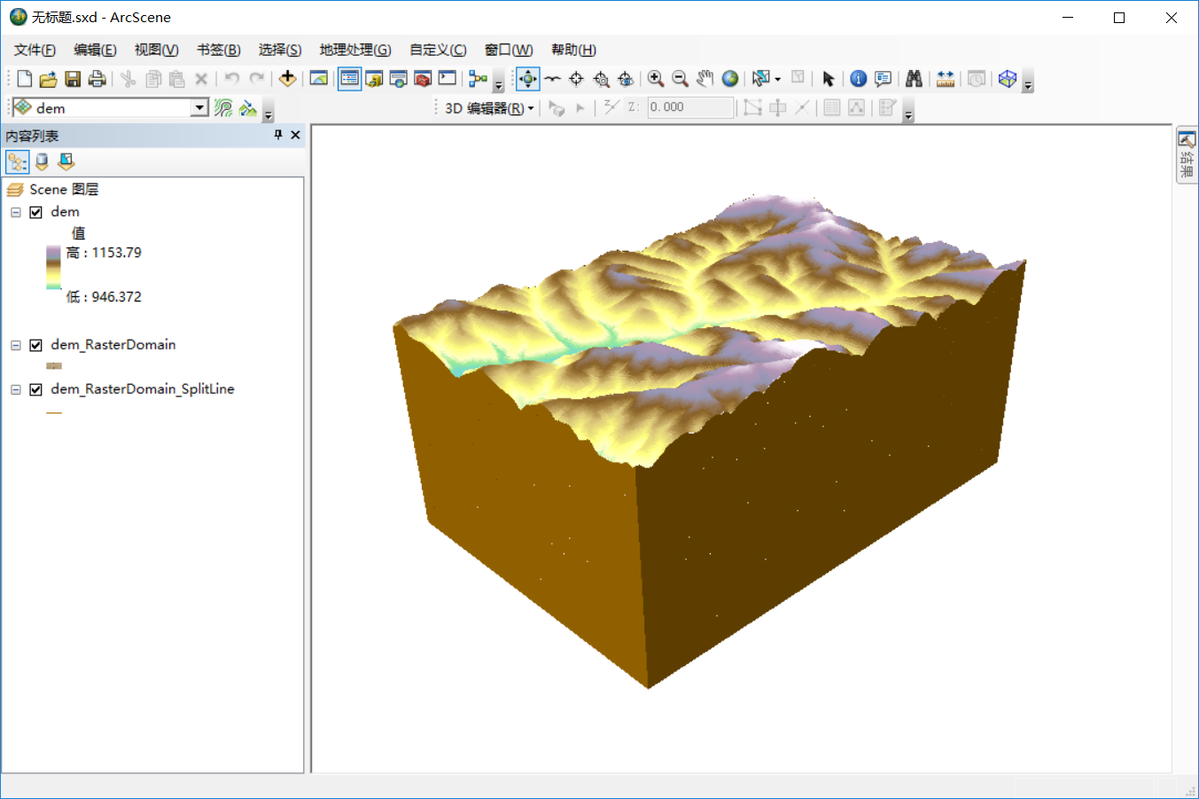Open the 地理处理 menu
This screenshot has height=799, width=1199.
coord(354,50)
